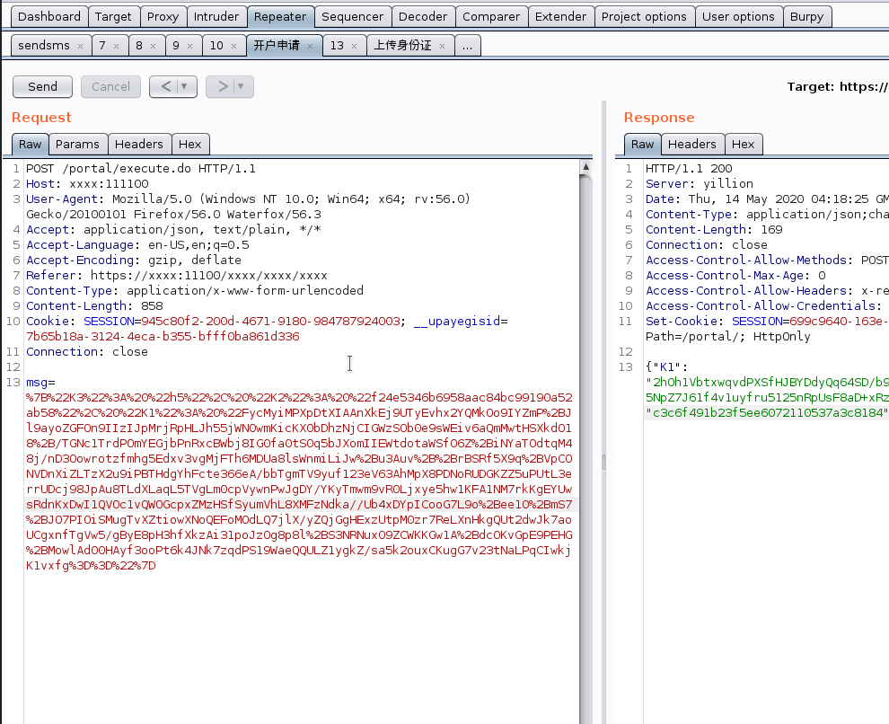
Task: Show the request Headers view
Action: pos(139,144)
